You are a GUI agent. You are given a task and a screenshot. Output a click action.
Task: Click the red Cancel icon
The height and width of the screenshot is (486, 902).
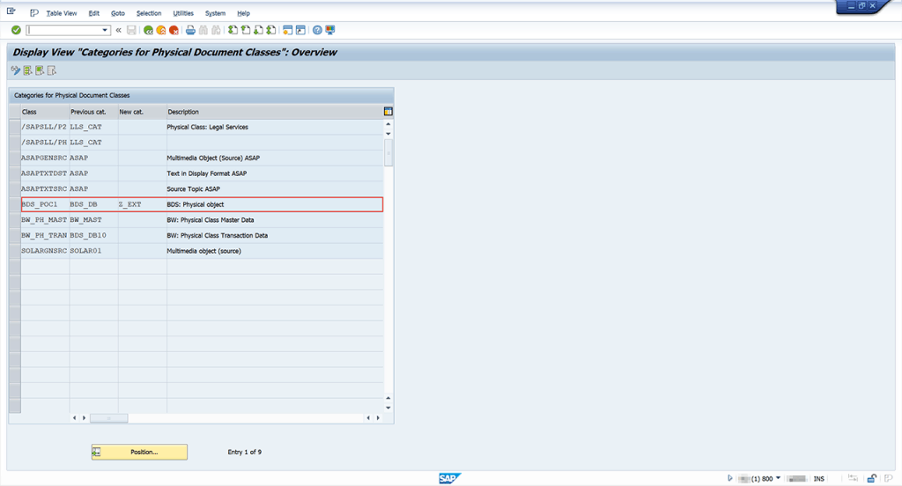pos(174,30)
